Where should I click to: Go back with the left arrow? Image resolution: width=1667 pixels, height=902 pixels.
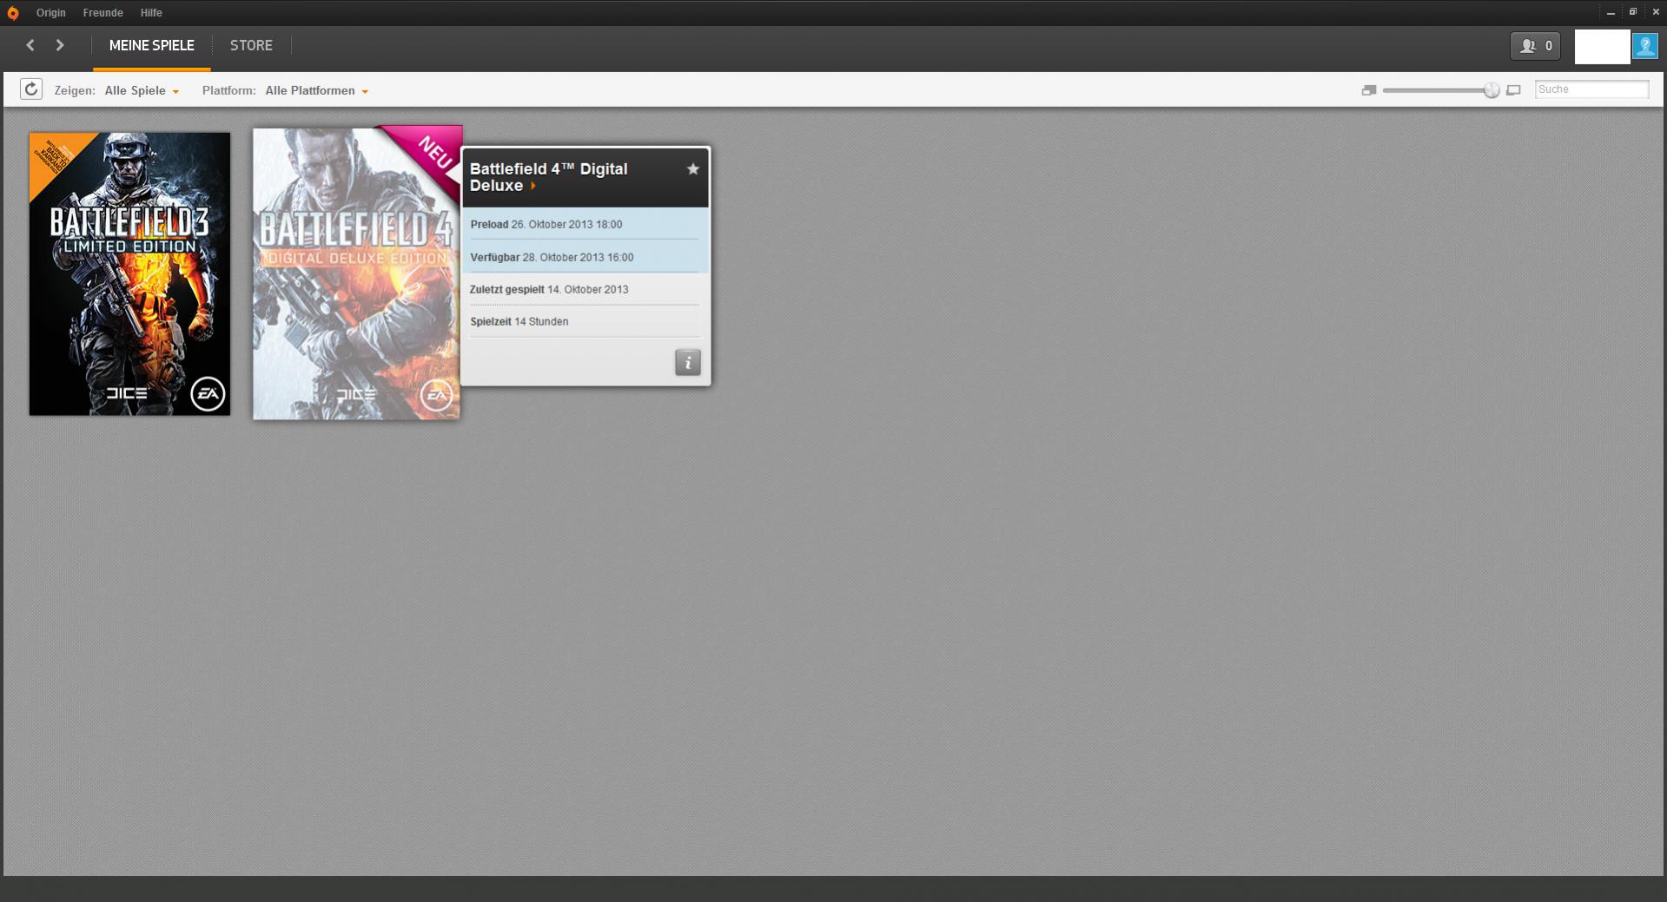30,45
